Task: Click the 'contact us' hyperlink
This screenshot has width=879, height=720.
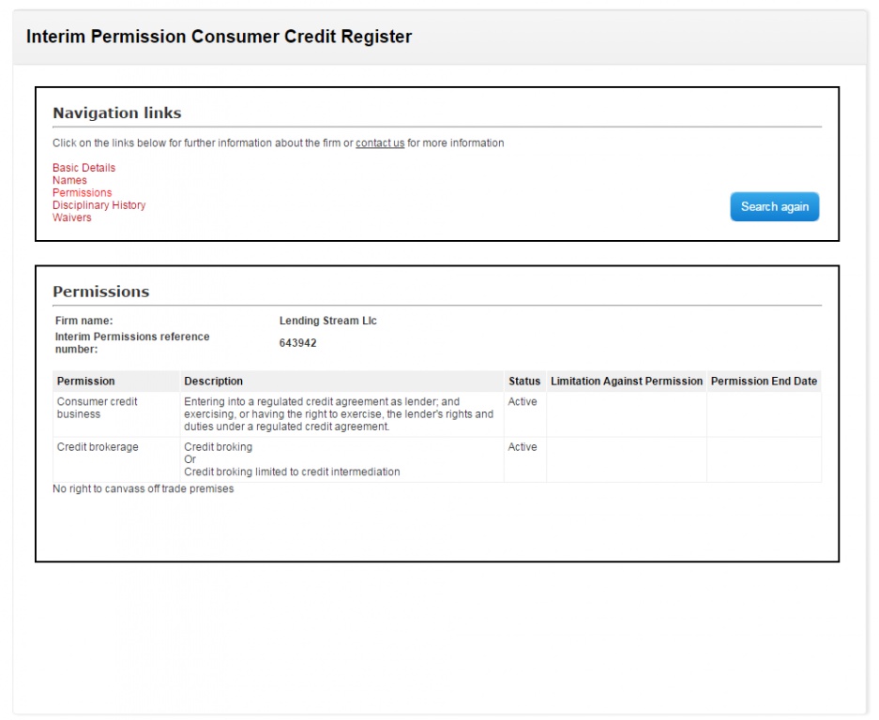Action: pos(380,143)
